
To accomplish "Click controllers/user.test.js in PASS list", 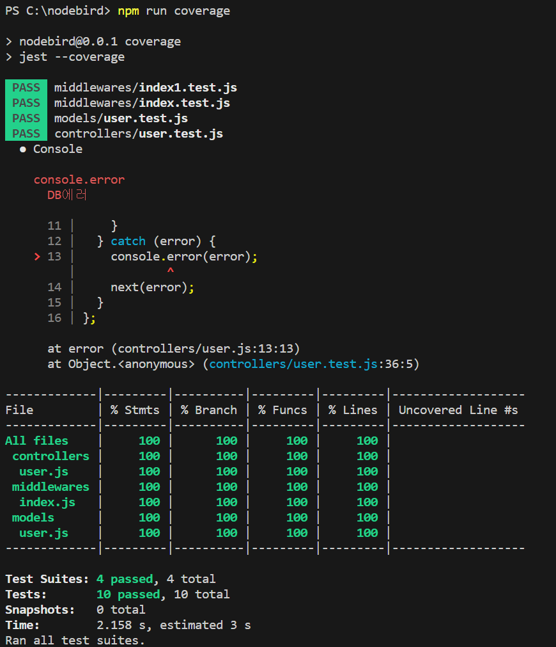I will click(139, 134).
